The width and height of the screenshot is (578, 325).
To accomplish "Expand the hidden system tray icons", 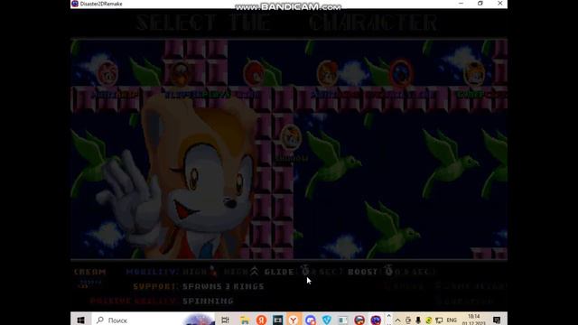I will tap(397, 320).
